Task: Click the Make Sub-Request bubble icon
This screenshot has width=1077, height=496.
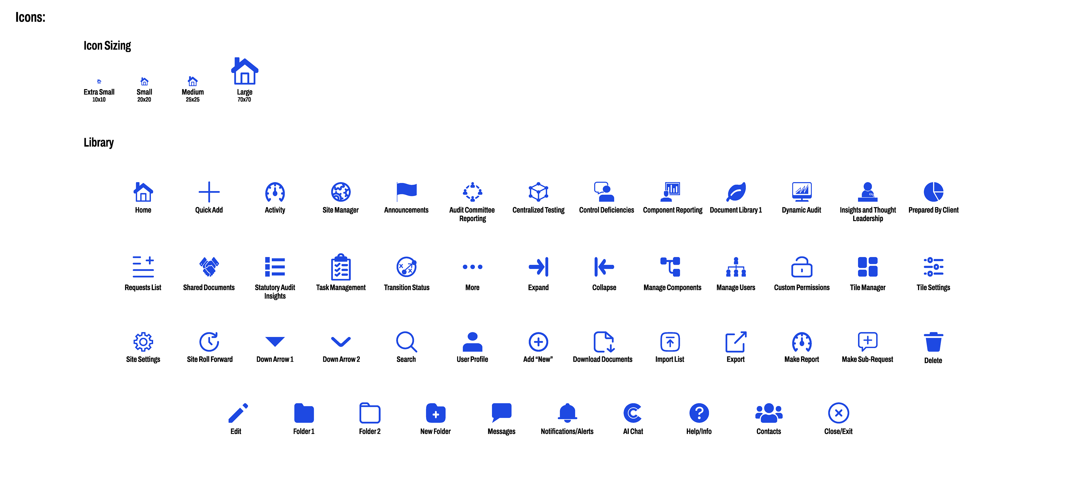Action: (x=867, y=342)
